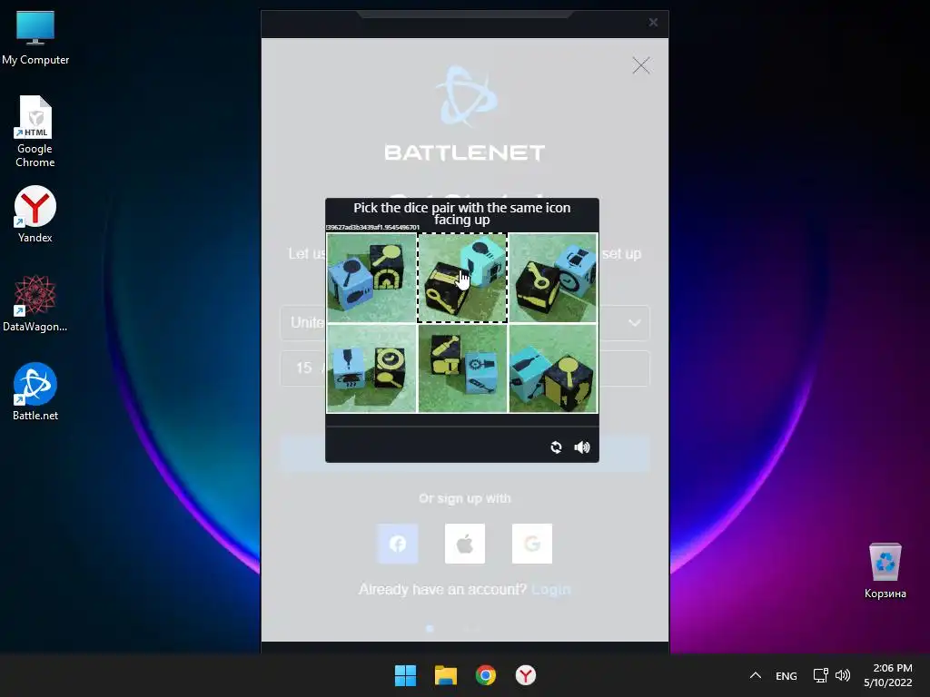The width and height of the screenshot is (930, 697).
Task: Sign up with Apple
Action: (465, 544)
